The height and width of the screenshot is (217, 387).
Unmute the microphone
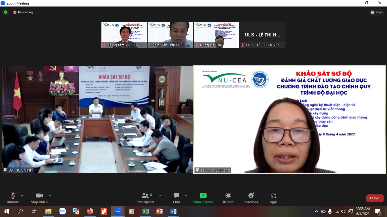pos(13,198)
